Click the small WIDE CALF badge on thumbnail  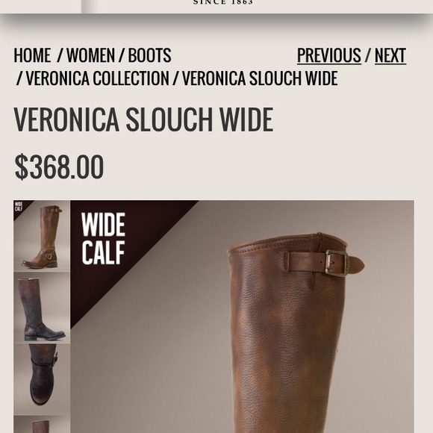click(x=19, y=207)
